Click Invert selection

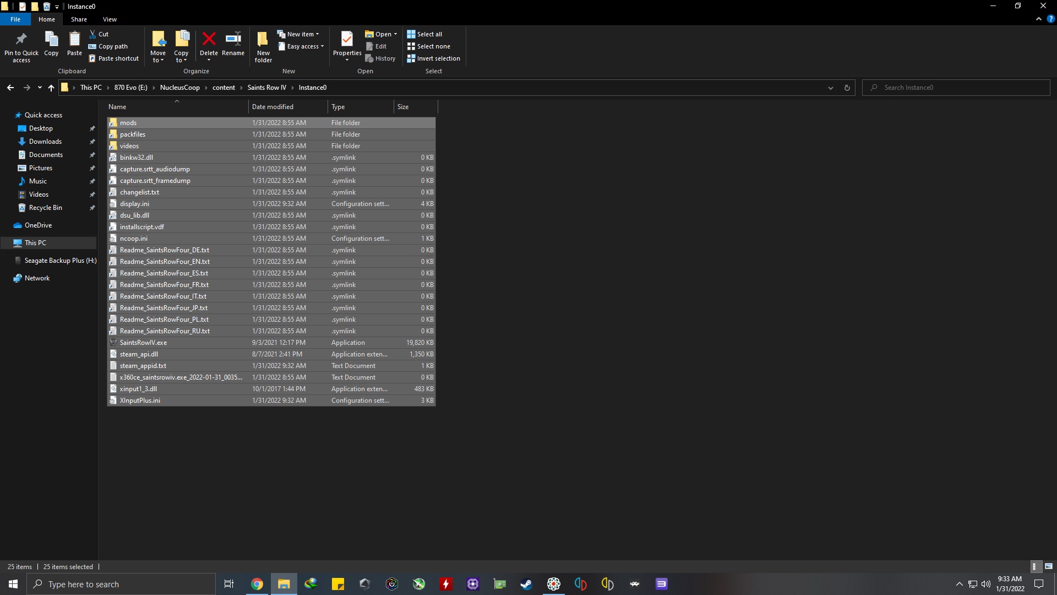[433, 58]
